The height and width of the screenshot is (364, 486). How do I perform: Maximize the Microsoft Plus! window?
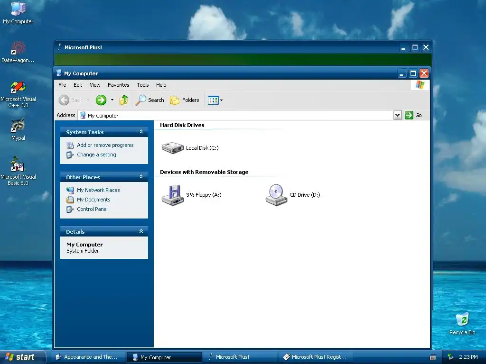point(415,47)
